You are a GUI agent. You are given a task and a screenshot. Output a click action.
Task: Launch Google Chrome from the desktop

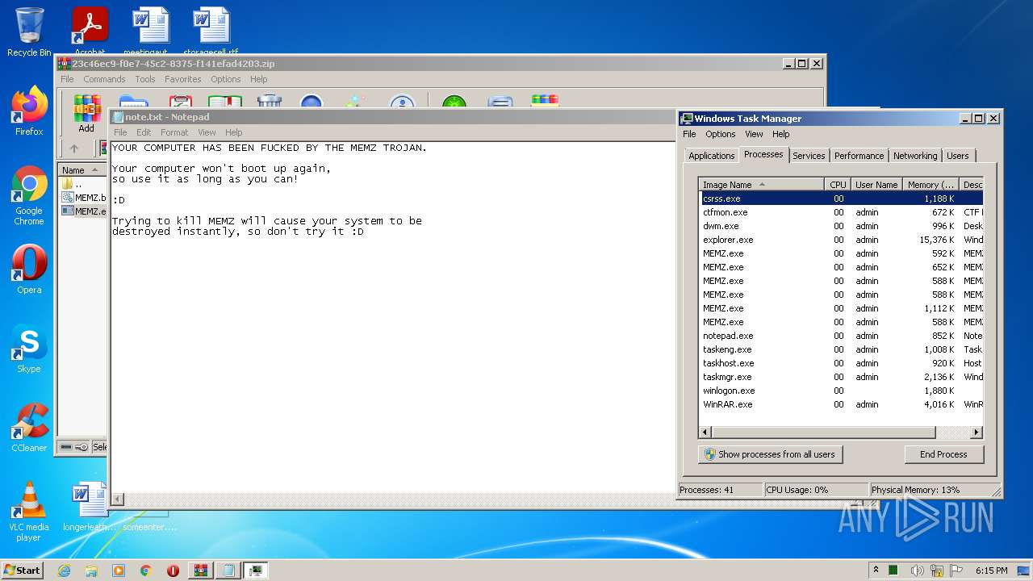pos(29,195)
